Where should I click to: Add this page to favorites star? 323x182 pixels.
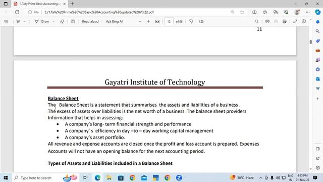click(x=242, y=12)
